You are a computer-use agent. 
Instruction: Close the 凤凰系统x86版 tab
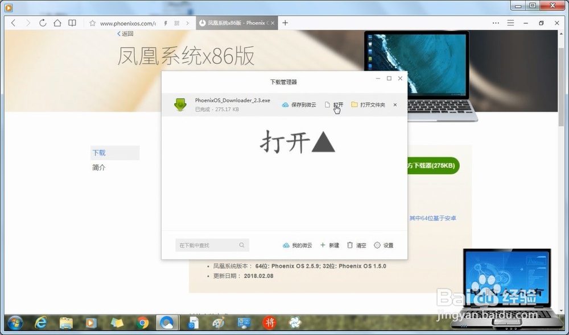[x=273, y=23]
